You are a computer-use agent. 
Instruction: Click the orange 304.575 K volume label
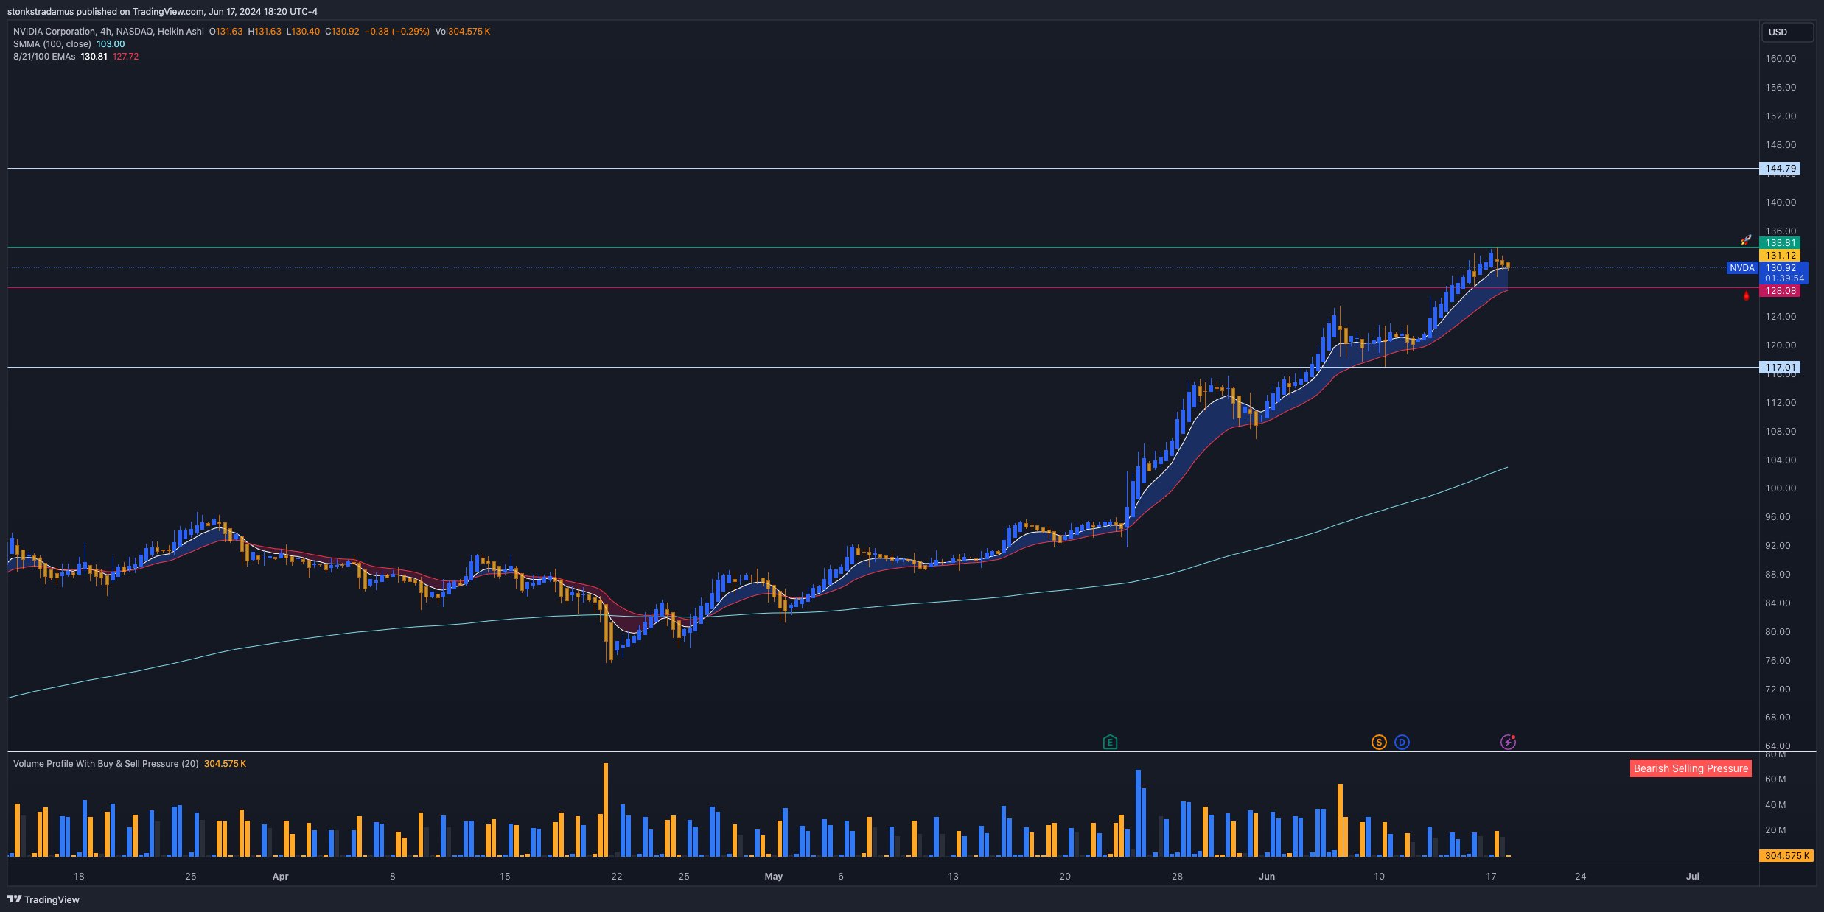tap(1786, 855)
